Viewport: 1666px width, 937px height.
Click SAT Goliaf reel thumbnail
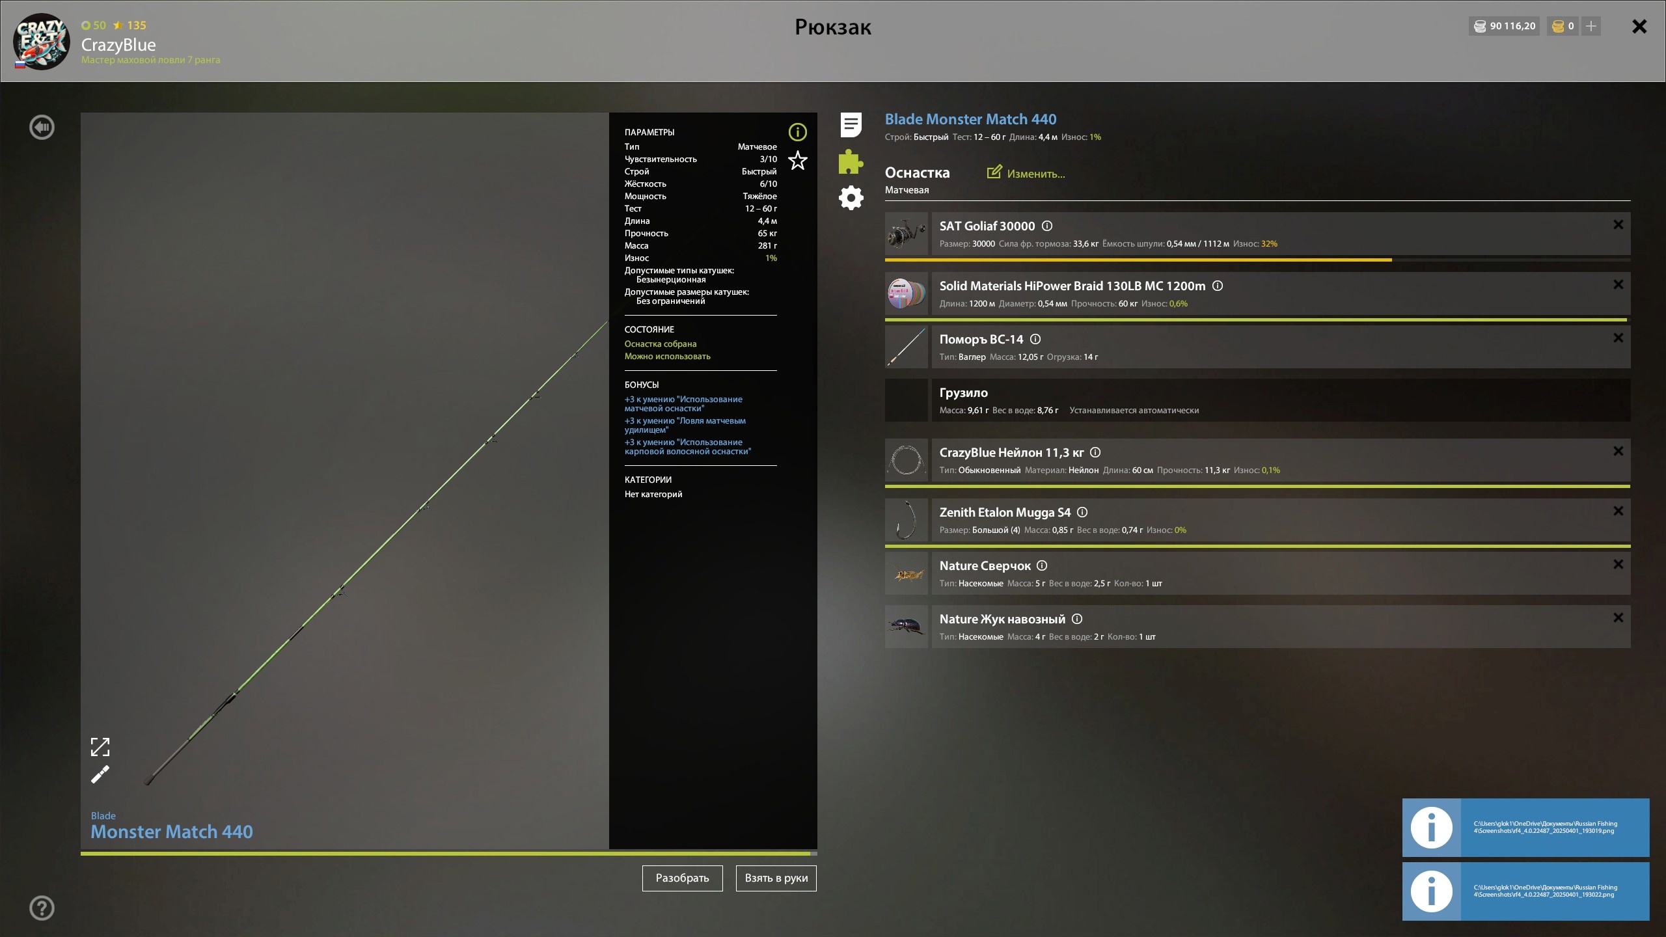click(x=907, y=234)
